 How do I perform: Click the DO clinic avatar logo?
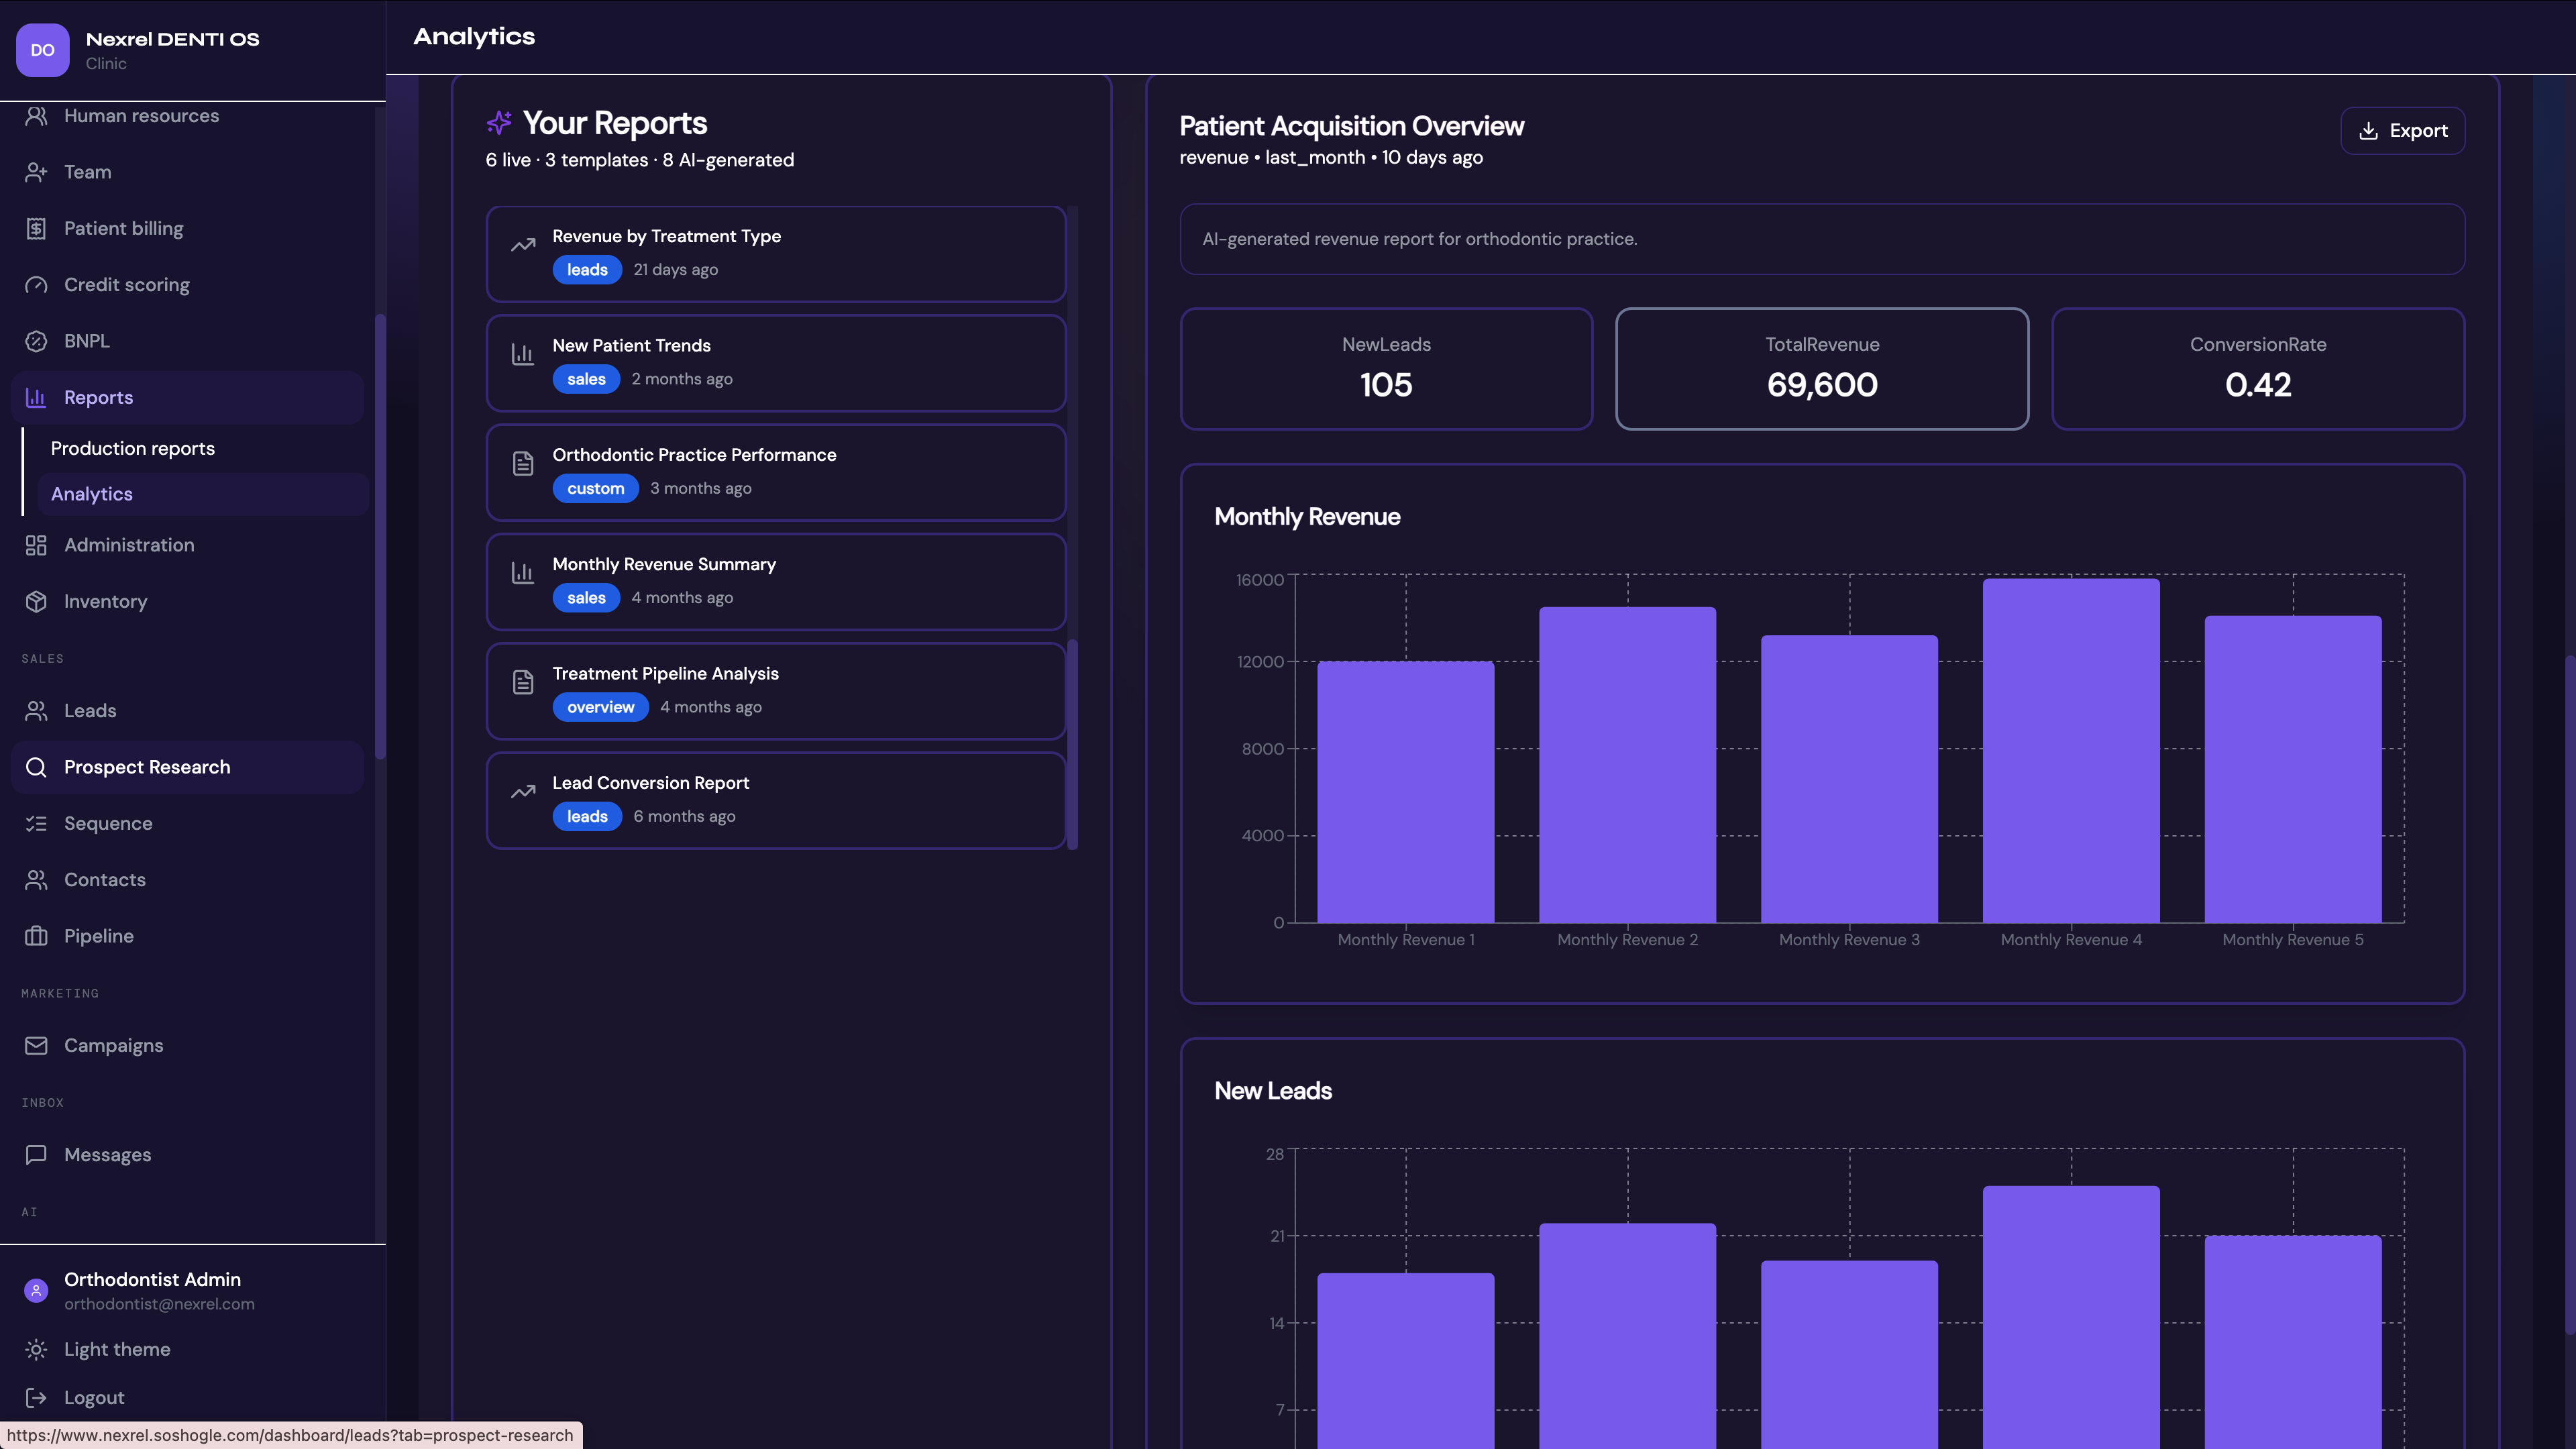pos(43,50)
